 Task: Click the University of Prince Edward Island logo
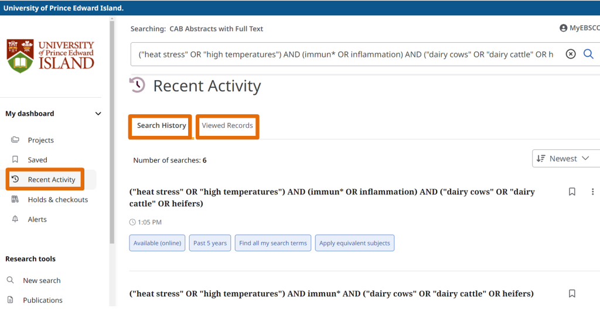50,56
